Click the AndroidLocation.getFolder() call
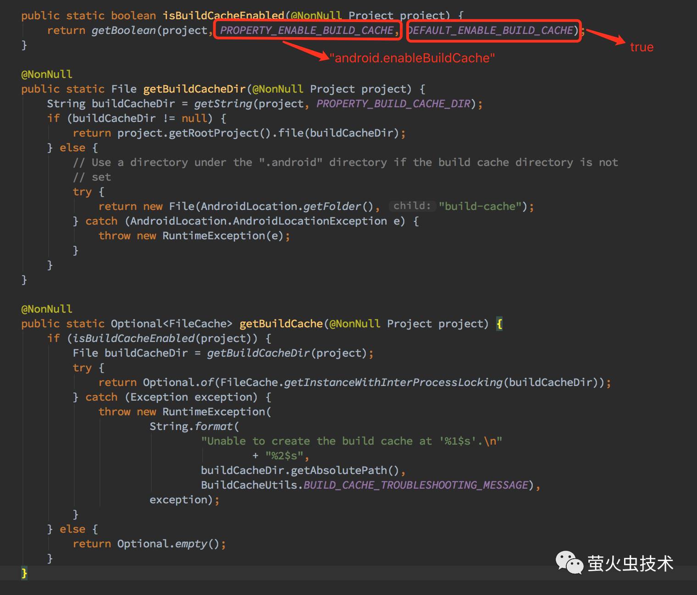 pos(288,206)
